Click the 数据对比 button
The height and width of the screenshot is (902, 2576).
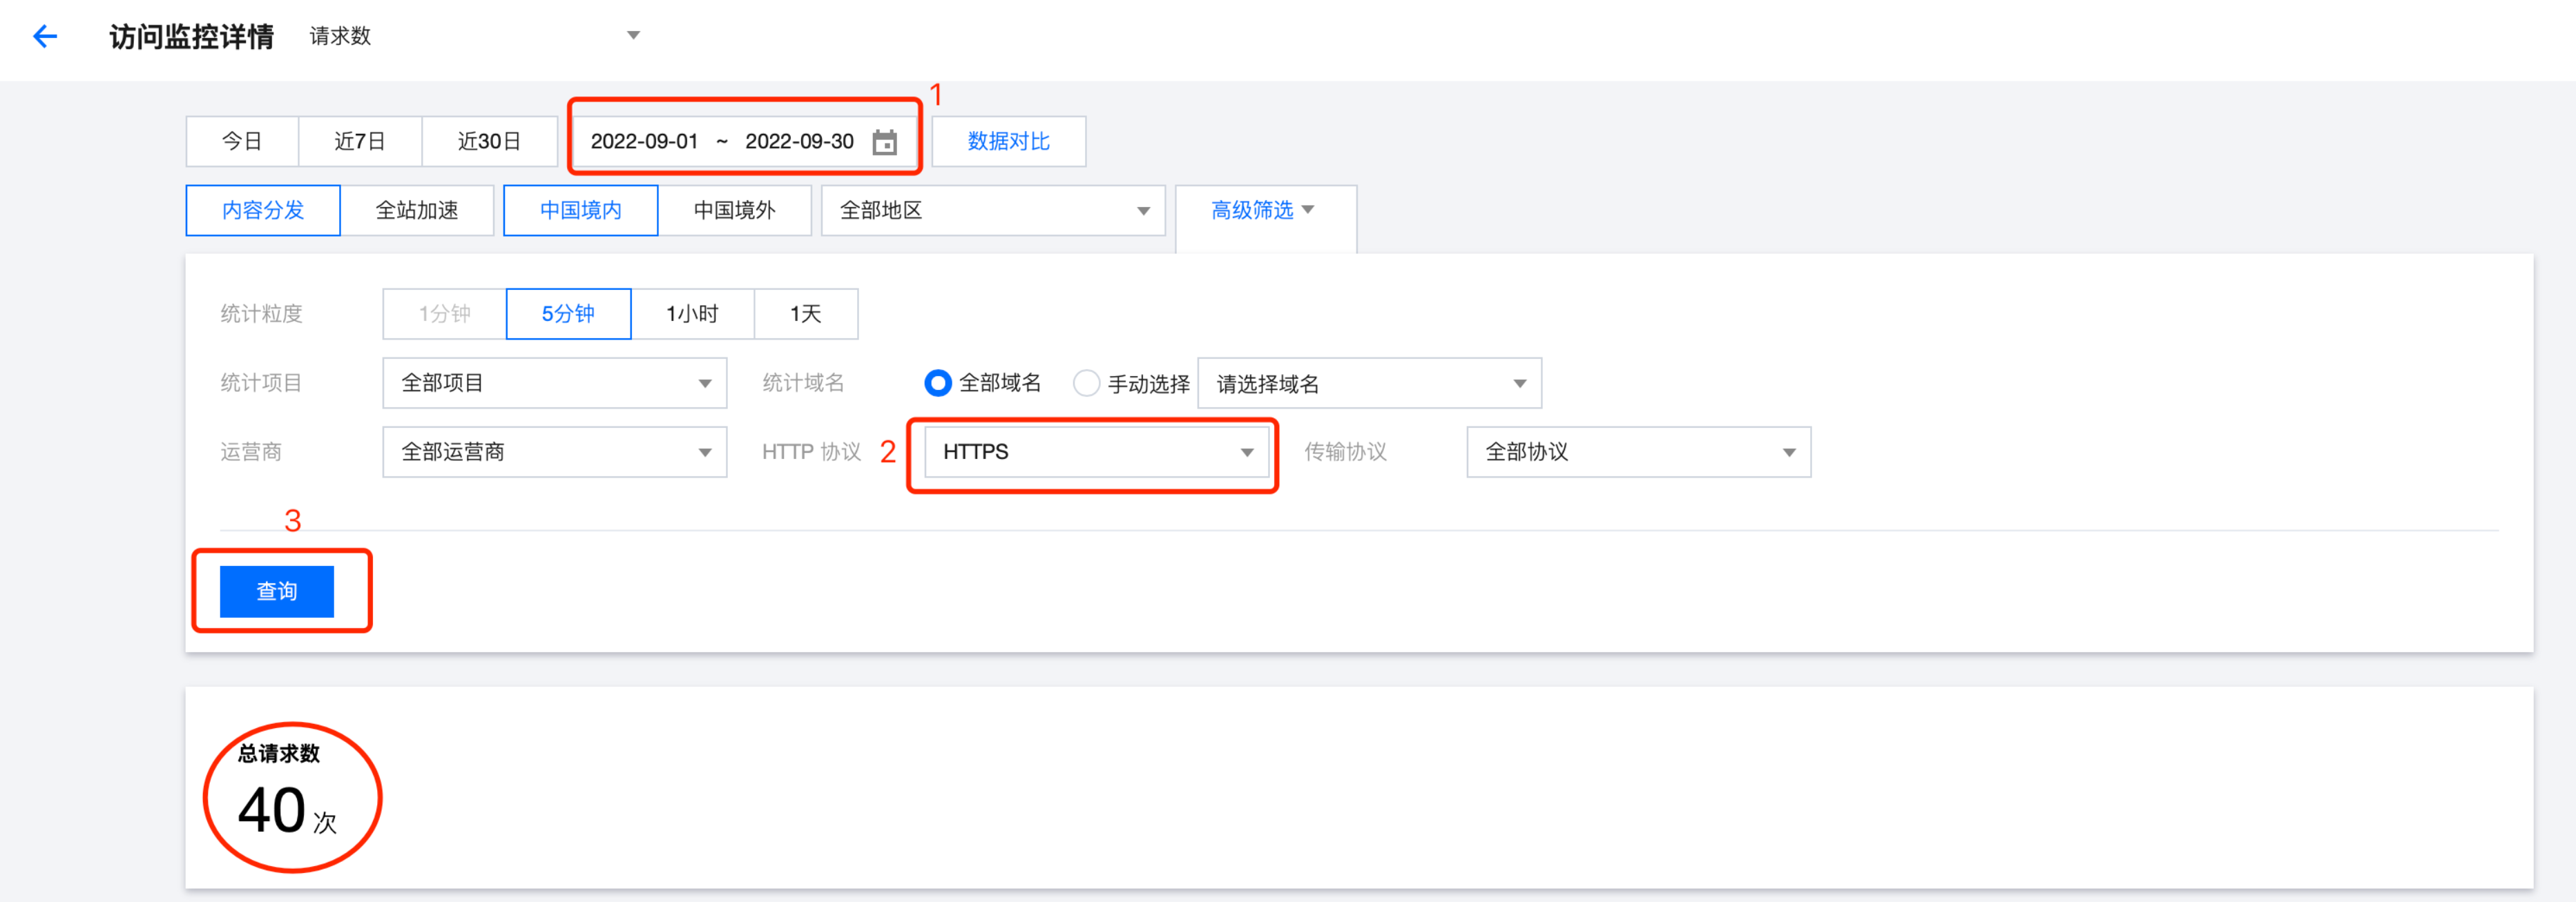1008,142
